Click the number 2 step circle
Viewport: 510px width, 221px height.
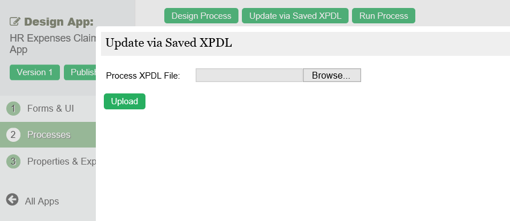[13, 134]
